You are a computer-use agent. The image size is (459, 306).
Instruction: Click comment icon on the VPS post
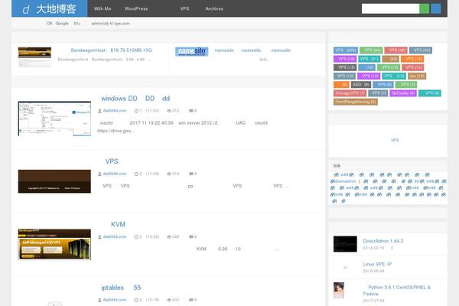click(x=190, y=174)
